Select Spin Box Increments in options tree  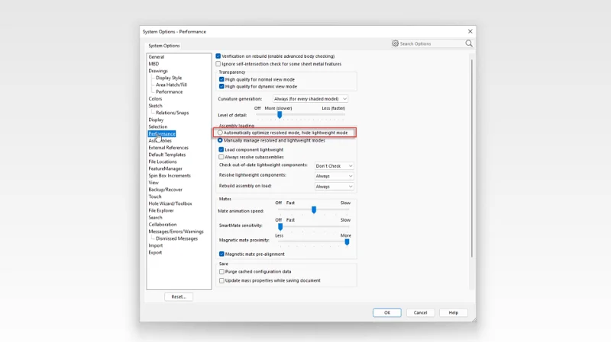point(170,176)
